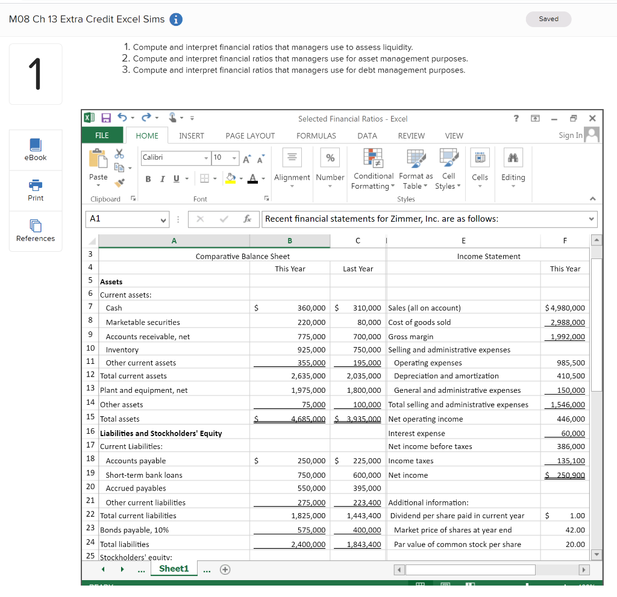Click the info icon beside the assignment title
Viewport: 617px width, 597px height.
(x=176, y=19)
